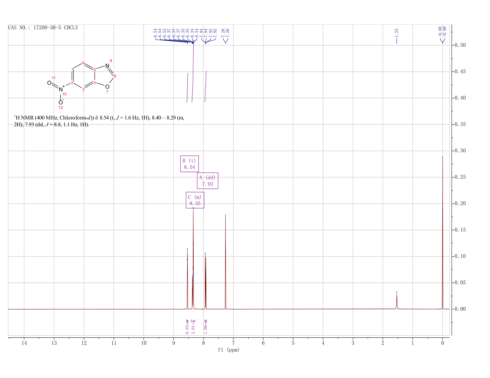Select the 1H NMR report text
The width and height of the screenshot is (490, 378).
(99, 121)
